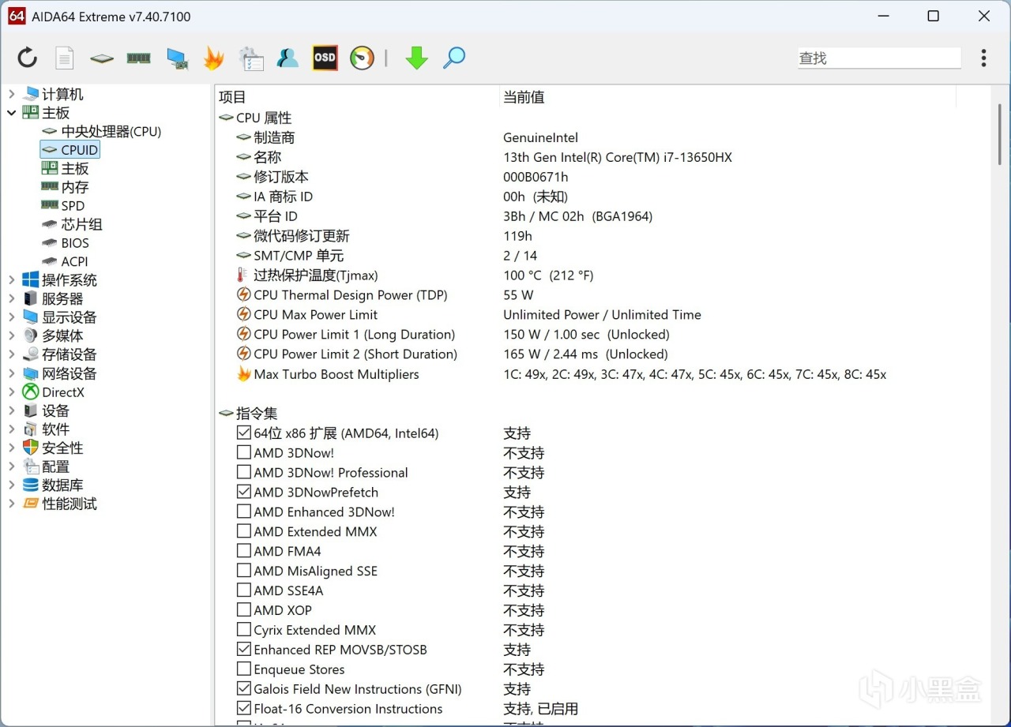Expand the 存储设备 tree node
Image resolution: width=1011 pixels, height=727 pixels.
11,354
